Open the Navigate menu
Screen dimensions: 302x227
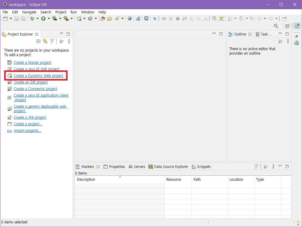pos(29,12)
